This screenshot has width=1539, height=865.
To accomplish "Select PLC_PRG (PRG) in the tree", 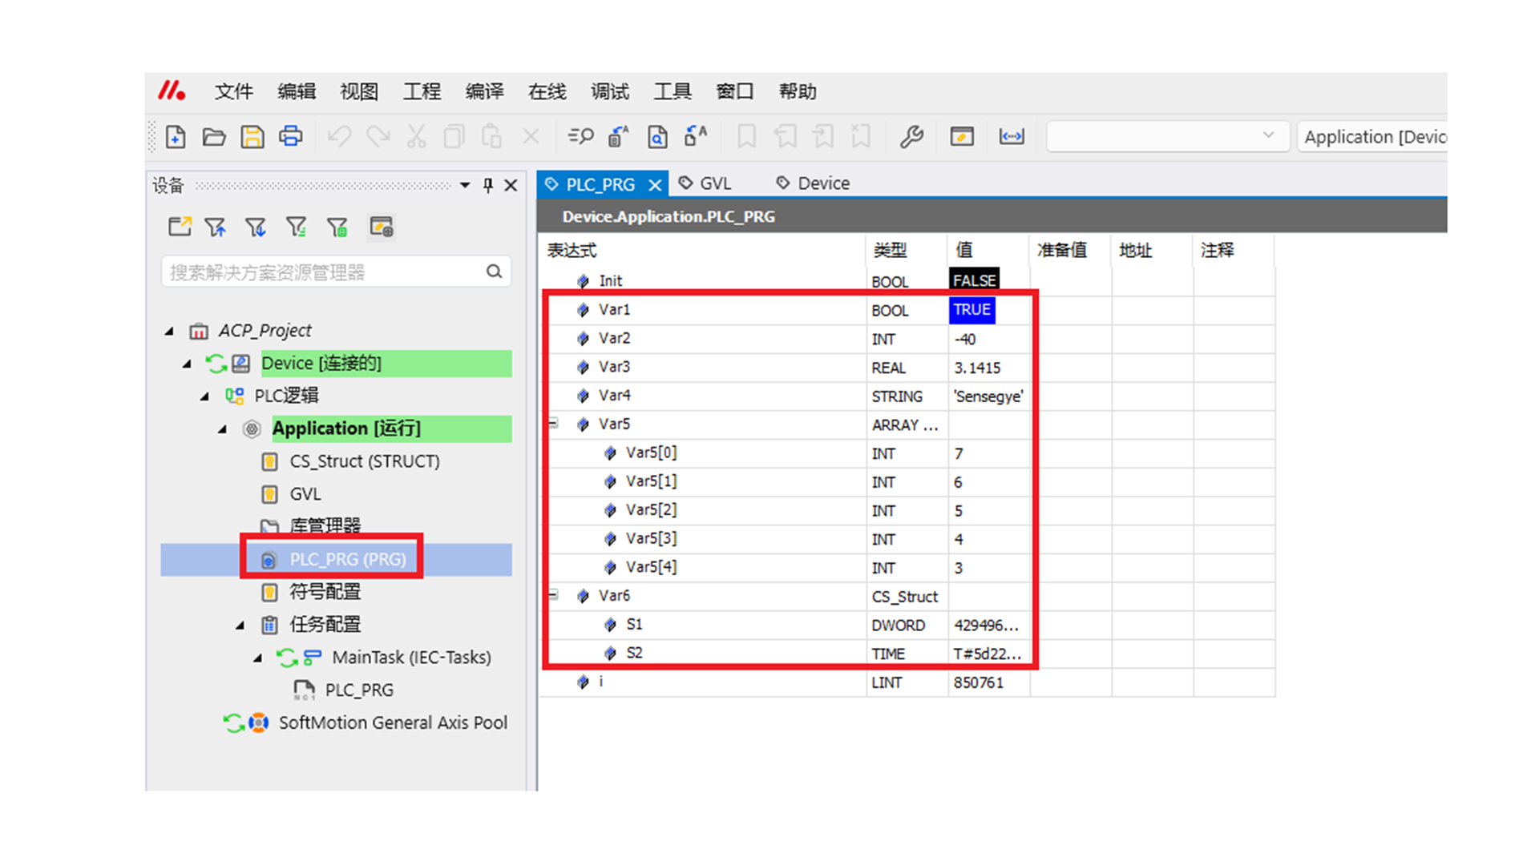I will 348,560.
